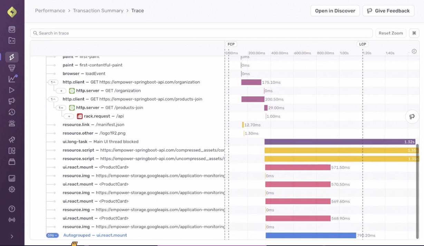Image resolution: width=424 pixels, height=246 pixels.
Task: Open Settings gear icon in sidebar
Action: click(12, 189)
